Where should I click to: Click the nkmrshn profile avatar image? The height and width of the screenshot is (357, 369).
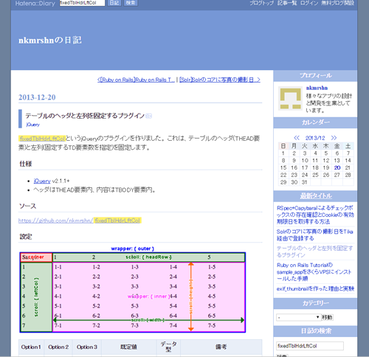tap(290, 98)
